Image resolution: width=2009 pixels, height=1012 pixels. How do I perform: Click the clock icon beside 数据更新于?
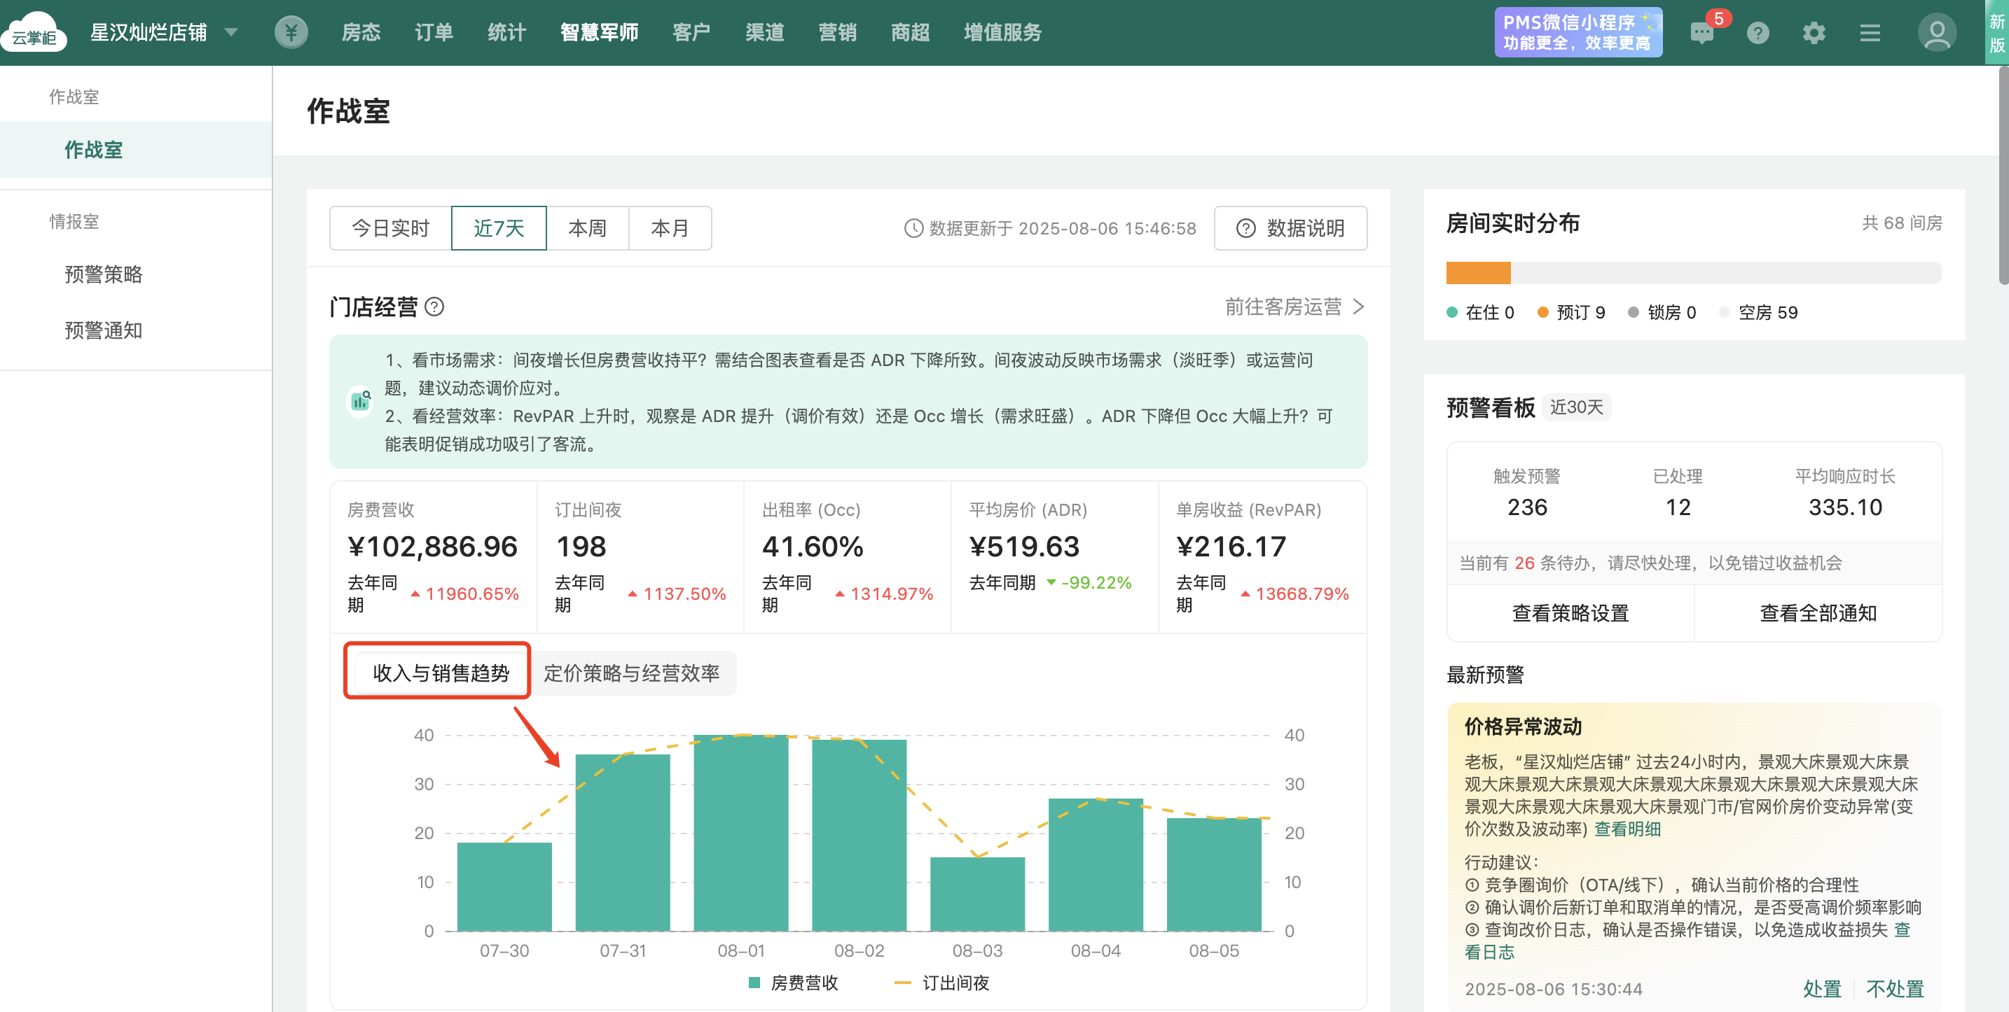coord(913,228)
